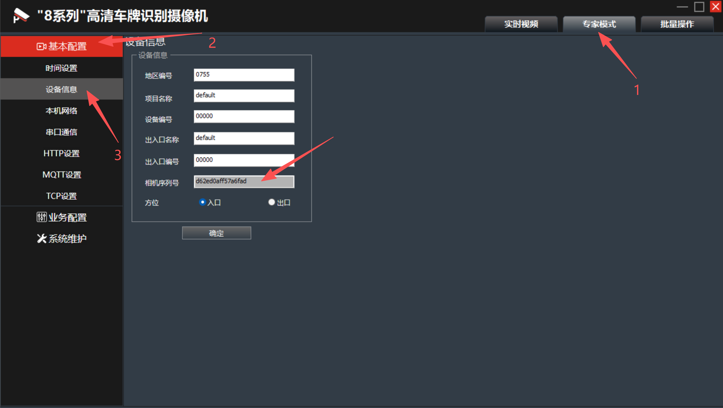
Task: Click the 地区编号 field containing 0755
Action: (x=244, y=75)
